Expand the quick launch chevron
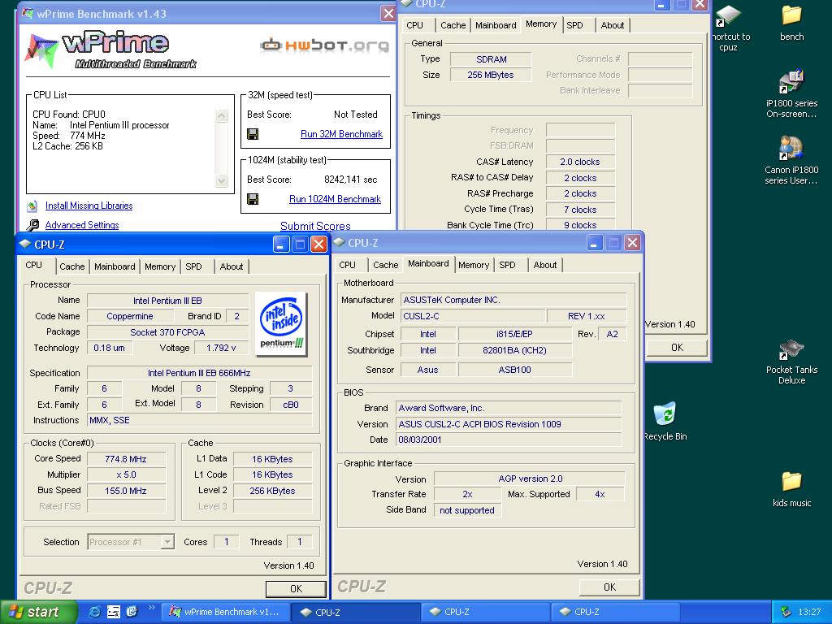Screen dimensions: 832x624 [151, 608]
